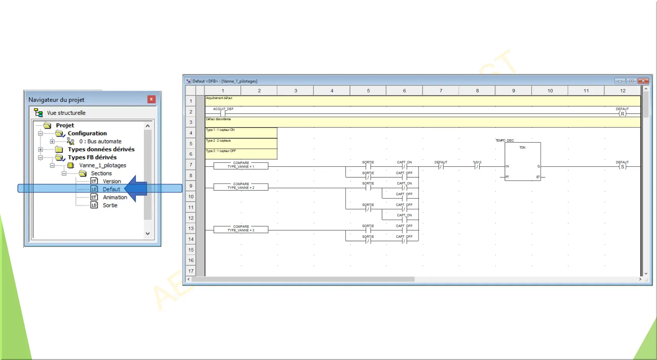Collapse the Types FB dérivés node
This screenshot has width=657, height=360.
[x=40, y=157]
